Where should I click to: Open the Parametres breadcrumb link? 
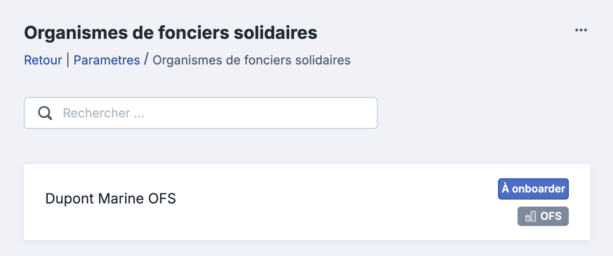point(107,60)
